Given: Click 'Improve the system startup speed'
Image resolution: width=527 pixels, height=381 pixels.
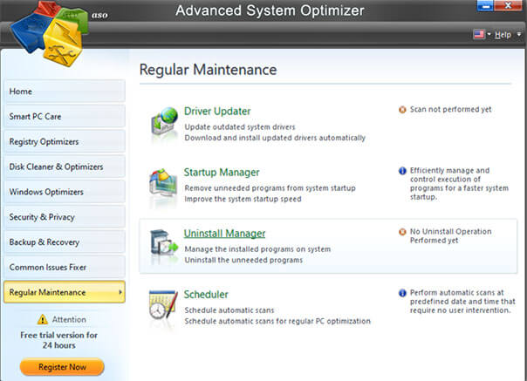Looking at the screenshot, I should (x=243, y=199).
